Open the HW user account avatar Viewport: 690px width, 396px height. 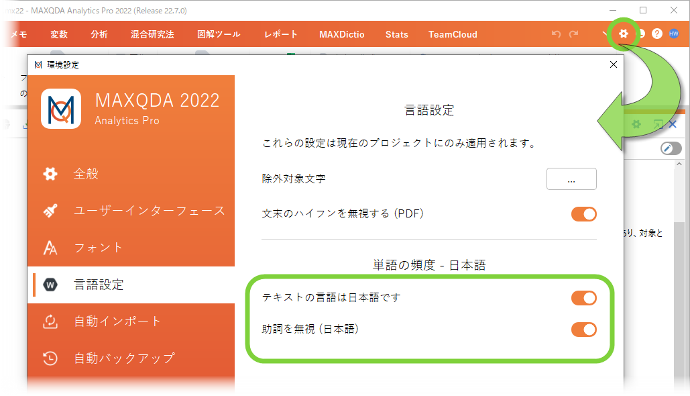(x=674, y=34)
